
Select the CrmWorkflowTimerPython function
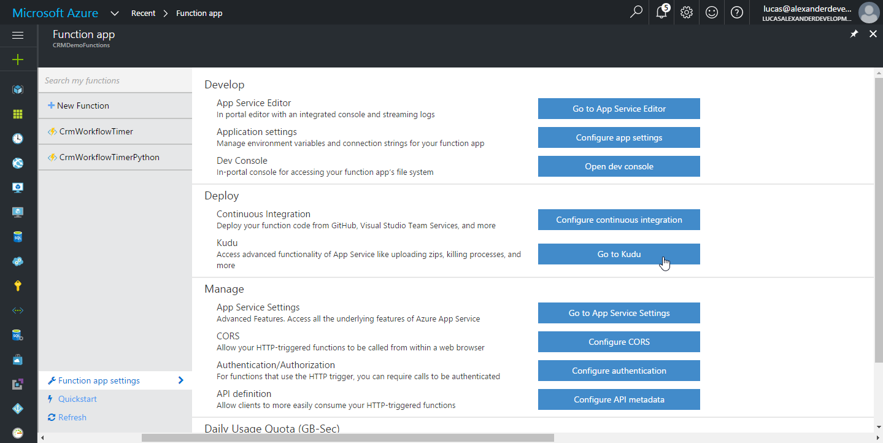point(115,157)
